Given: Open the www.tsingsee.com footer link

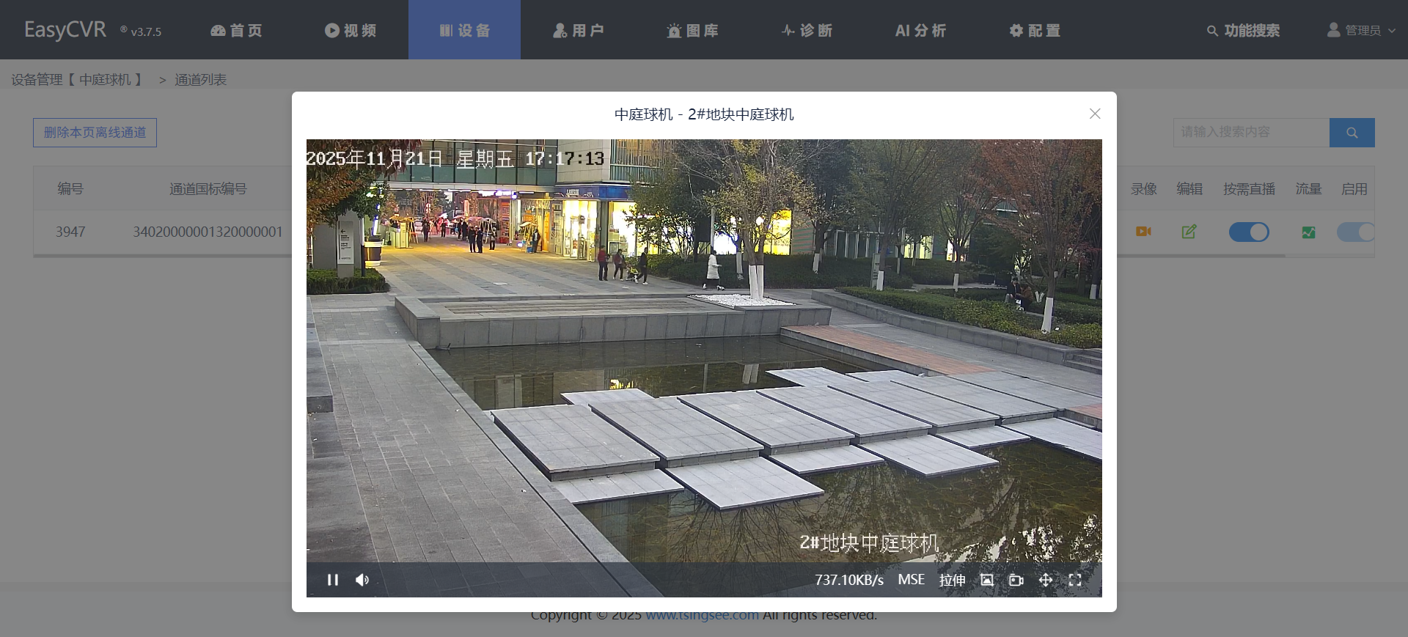Looking at the screenshot, I should point(702,615).
